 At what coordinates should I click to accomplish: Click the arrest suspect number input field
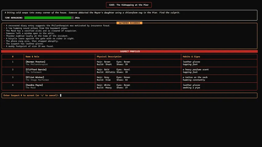129,95
